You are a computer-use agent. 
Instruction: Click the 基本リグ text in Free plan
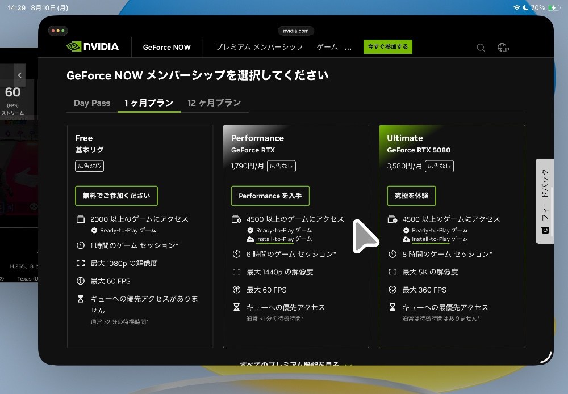coord(90,150)
